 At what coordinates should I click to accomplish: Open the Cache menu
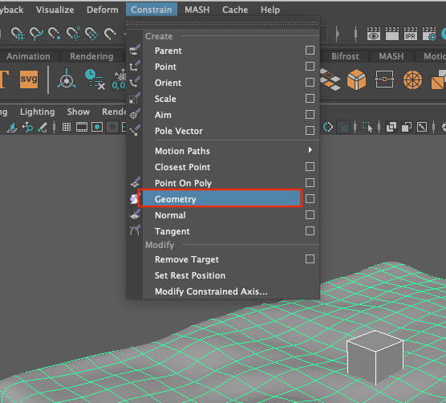click(235, 10)
